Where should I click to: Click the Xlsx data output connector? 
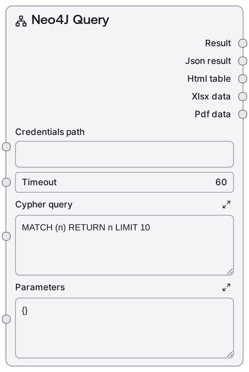tap(242, 97)
